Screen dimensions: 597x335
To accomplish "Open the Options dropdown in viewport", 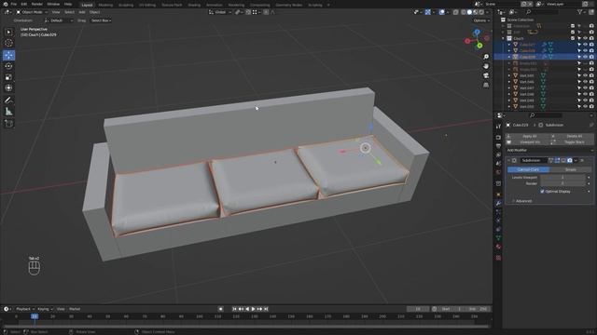I will tap(481, 20).
